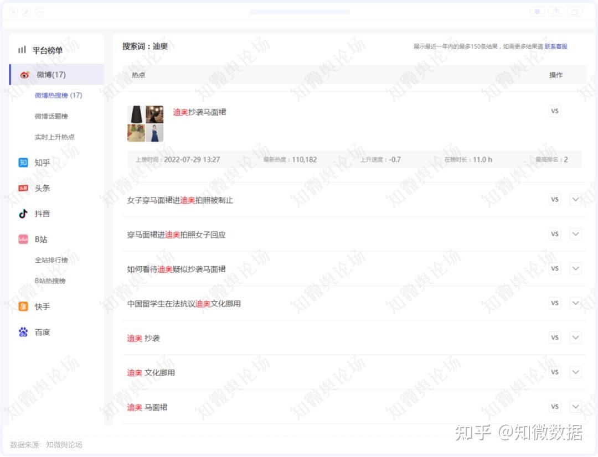Click VS icon for 穿马面裙进迪奥拍照女子回应
Viewport: 598px width, 457px height.
tap(555, 234)
